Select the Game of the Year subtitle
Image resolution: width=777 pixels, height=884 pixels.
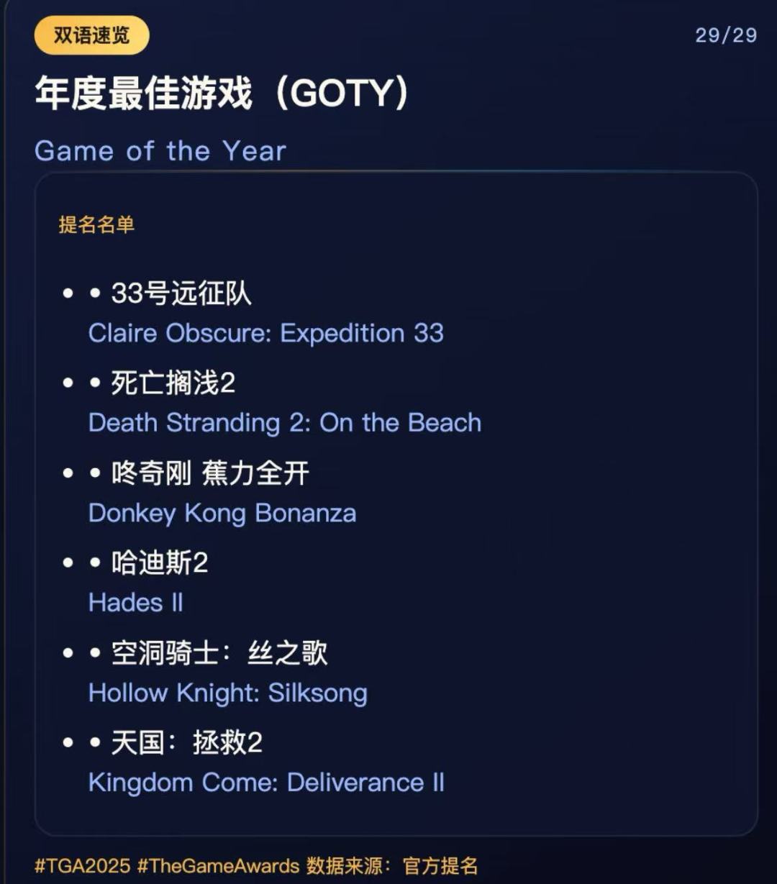pyautogui.click(x=160, y=151)
